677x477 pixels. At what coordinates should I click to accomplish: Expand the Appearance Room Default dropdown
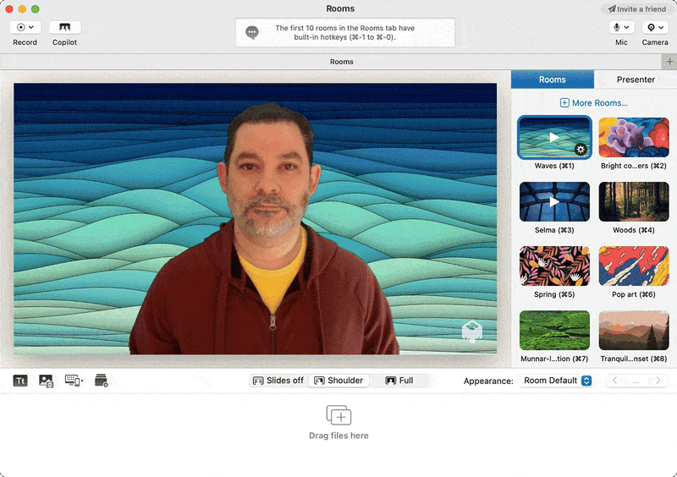point(557,381)
